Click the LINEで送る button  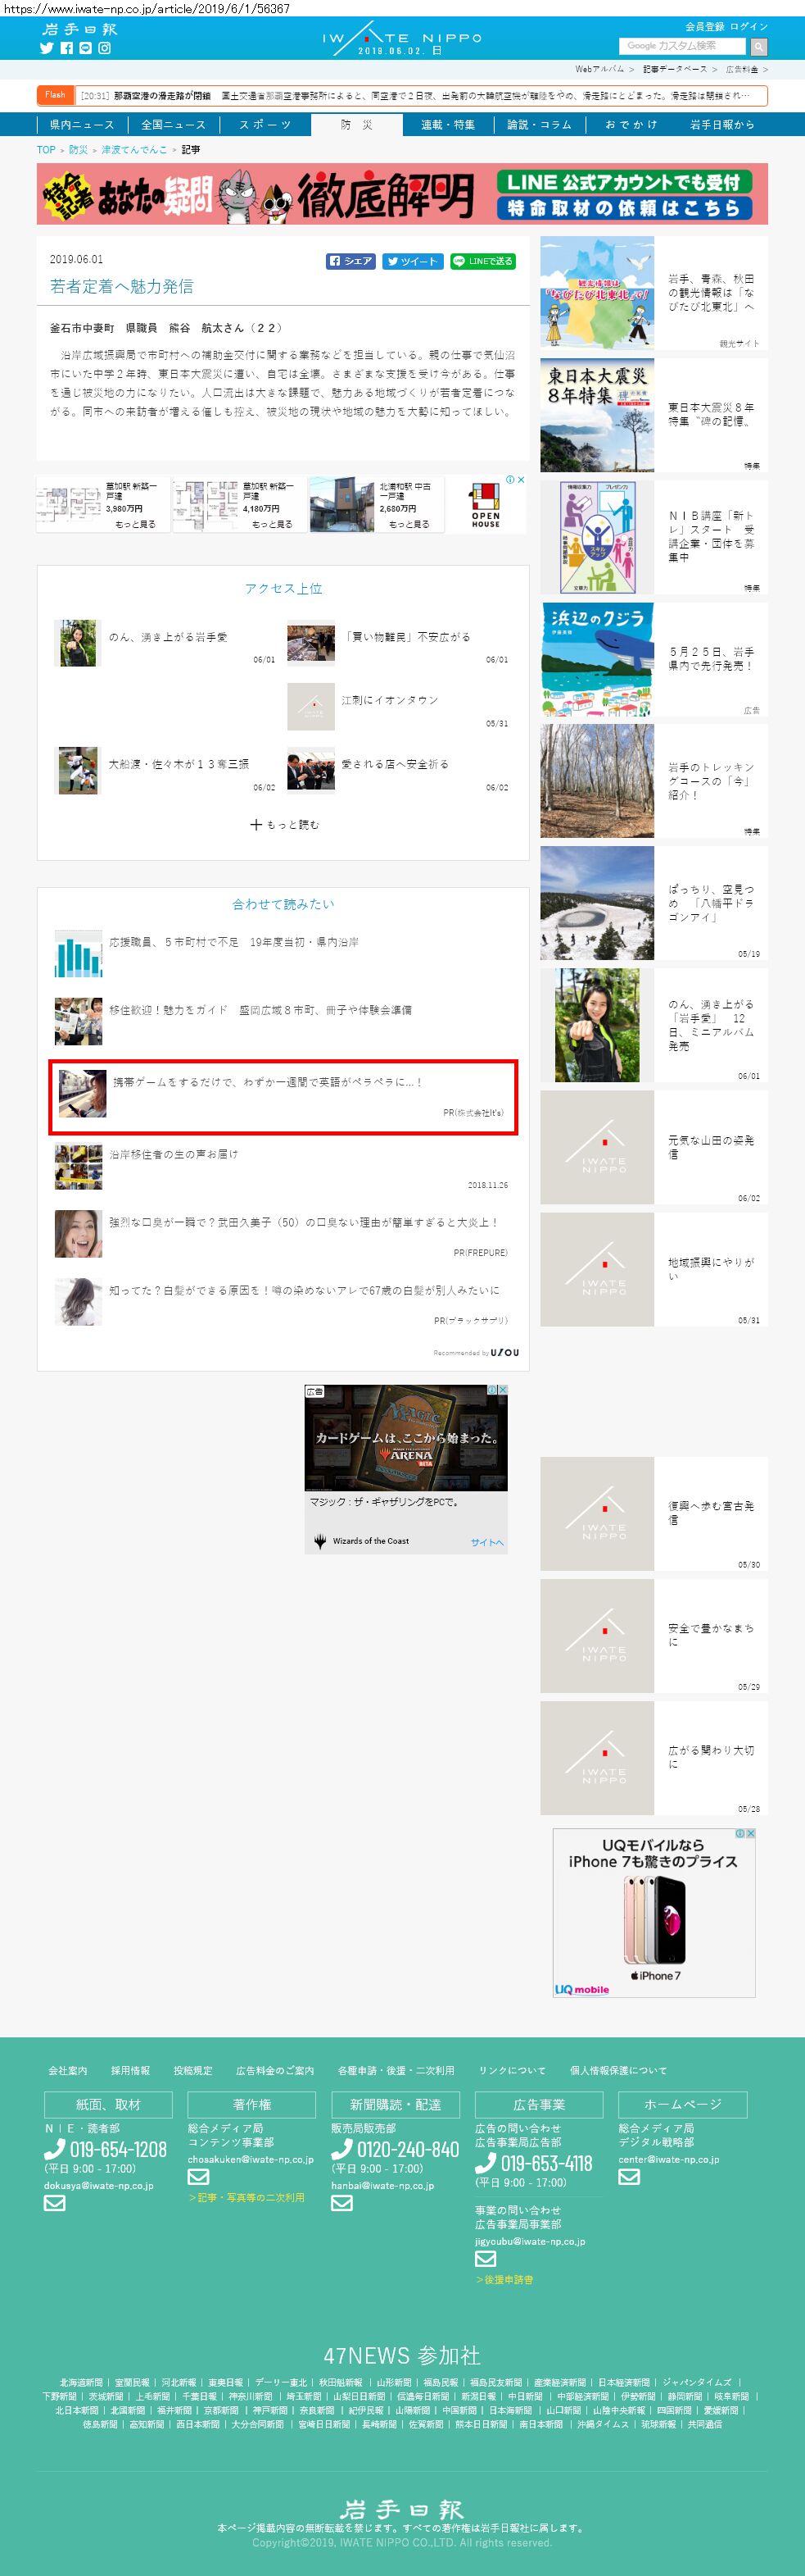[x=482, y=261]
